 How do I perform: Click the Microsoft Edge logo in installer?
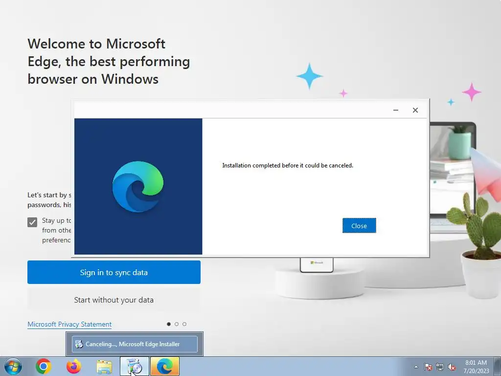tap(138, 187)
